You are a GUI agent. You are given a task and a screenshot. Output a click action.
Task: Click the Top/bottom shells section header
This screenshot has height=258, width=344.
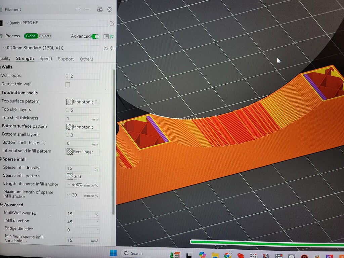[x=19, y=93]
